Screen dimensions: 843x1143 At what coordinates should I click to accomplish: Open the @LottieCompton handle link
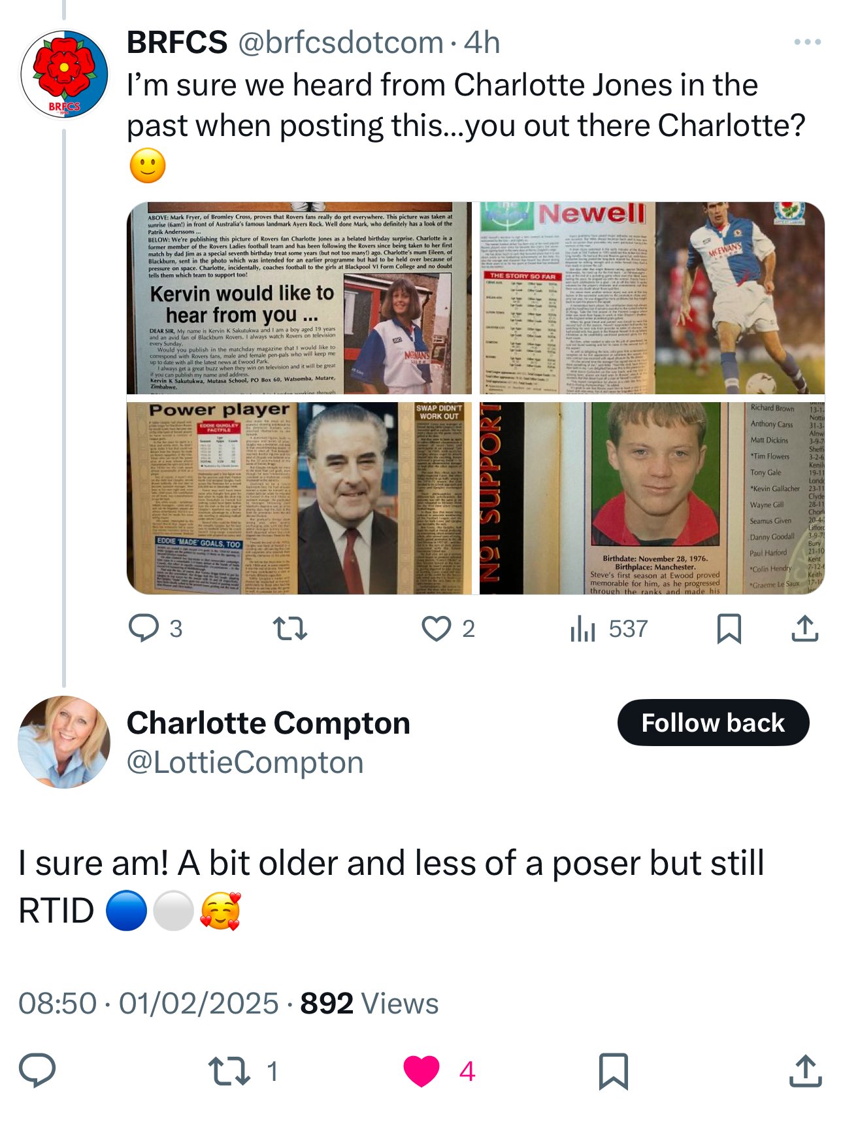tap(245, 762)
